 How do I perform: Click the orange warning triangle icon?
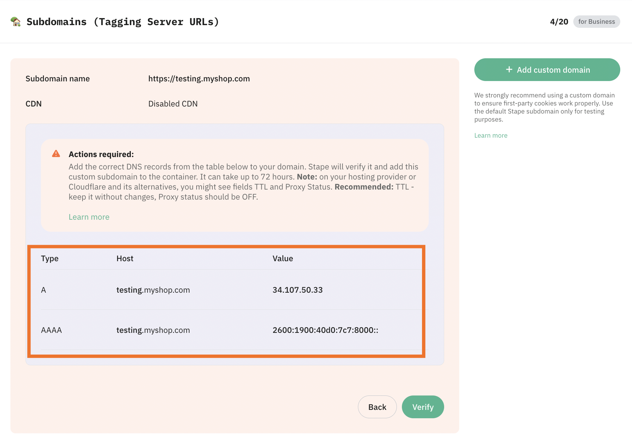(56, 154)
